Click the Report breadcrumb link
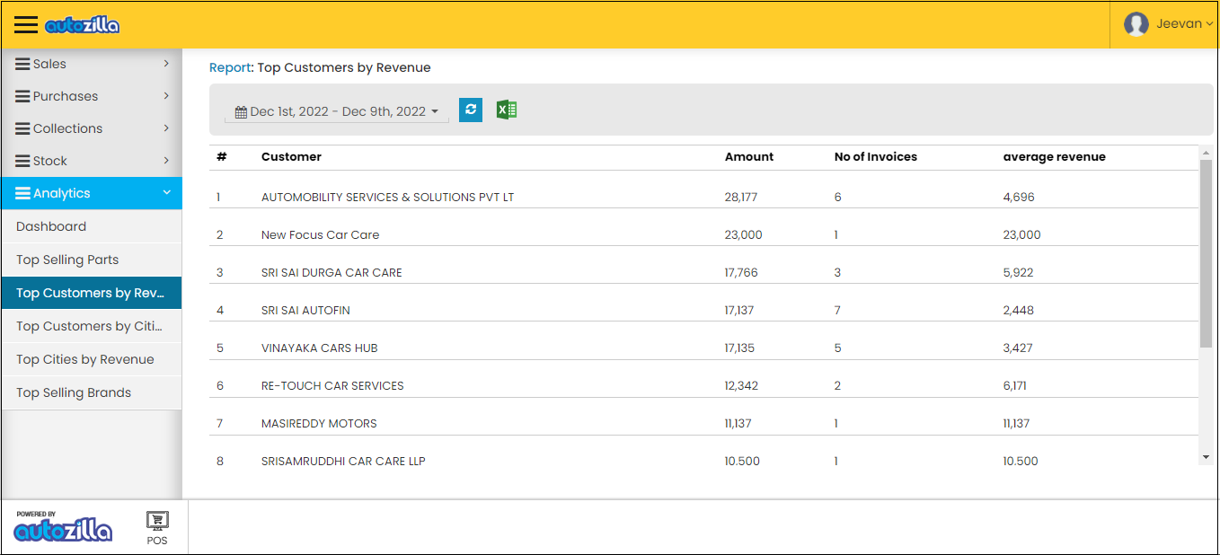The width and height of the screenshot is (1220, 555). 230,67
